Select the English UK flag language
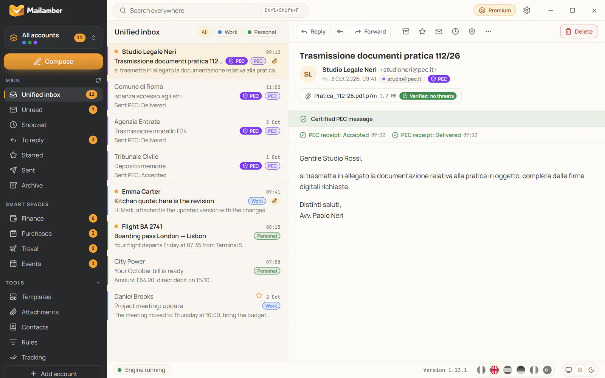This screenshot has height=378, width=605. pyautogui.click(x=494, y=370)
